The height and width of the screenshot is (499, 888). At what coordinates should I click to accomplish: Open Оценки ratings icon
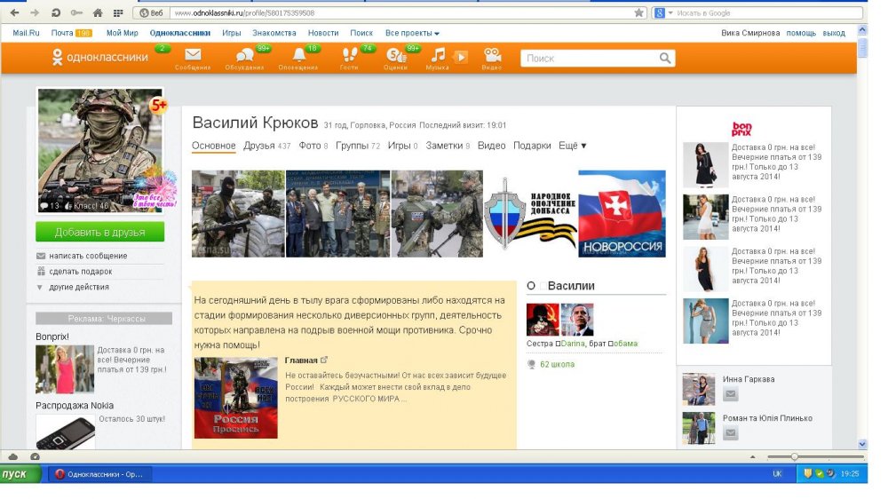point(395,55)
